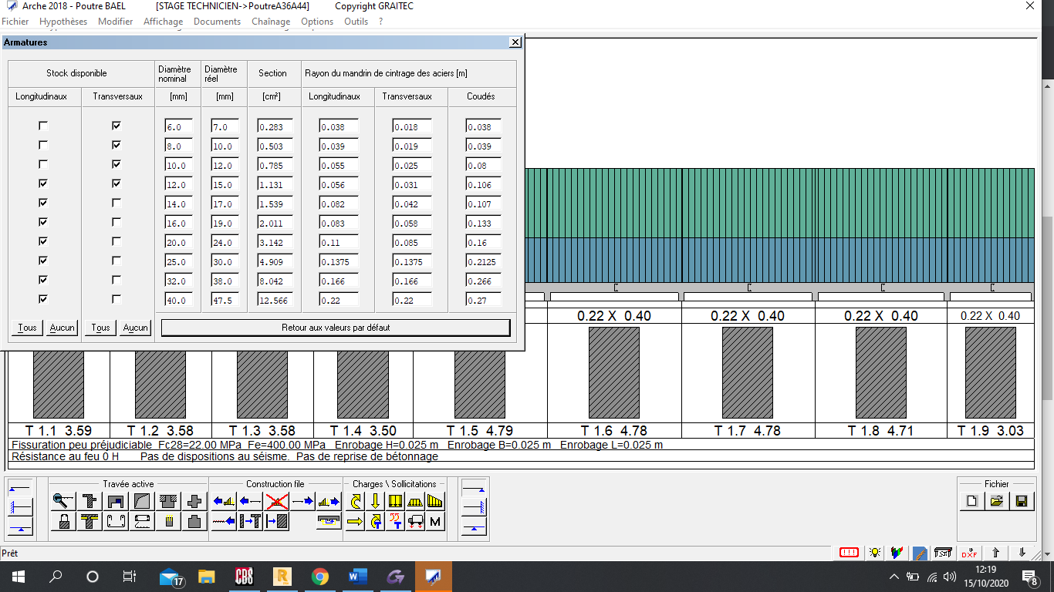Click the red triple-exclamation warning icon
Screen dimensions: 1054x592
849,553
